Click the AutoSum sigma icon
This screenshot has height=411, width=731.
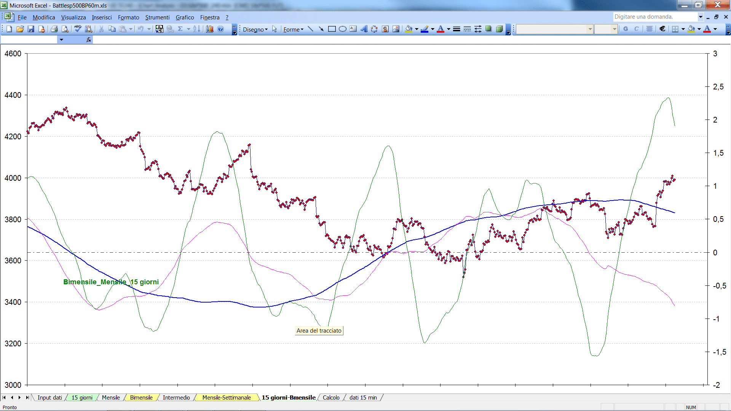coord(180,29)
